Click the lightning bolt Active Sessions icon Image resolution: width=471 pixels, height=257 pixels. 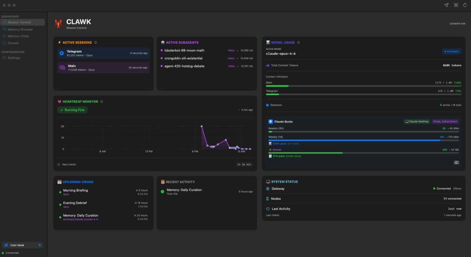[59, 42]
